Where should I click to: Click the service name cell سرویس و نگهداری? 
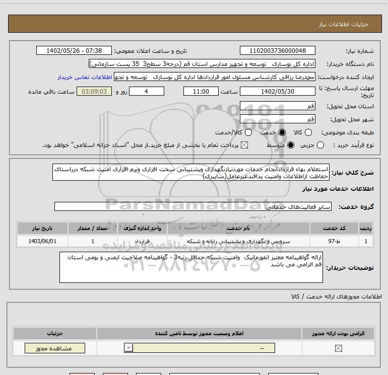click(x=238, y=241)
